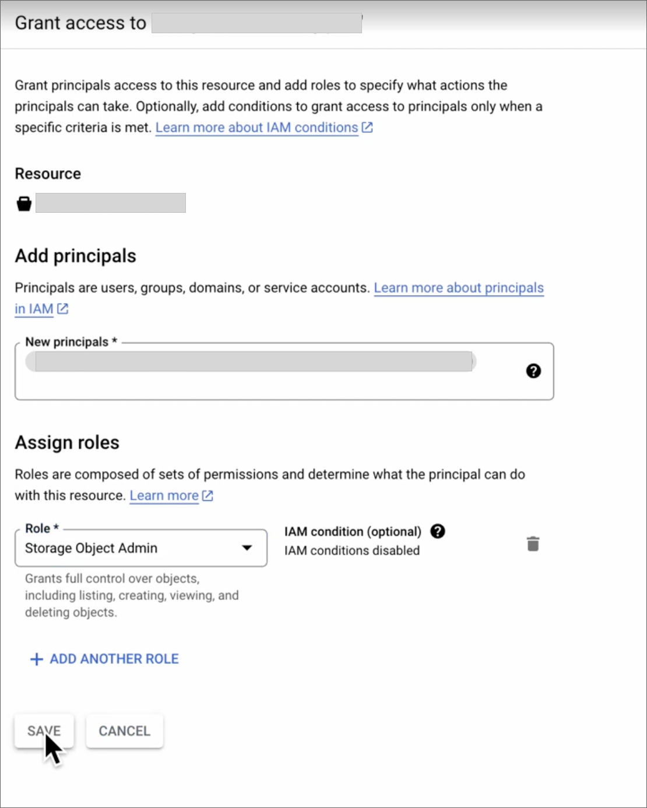Delete the Storage Object Admin role via trash icon

(533, 544)
